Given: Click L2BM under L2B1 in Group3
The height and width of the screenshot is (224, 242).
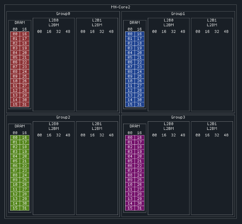Looking at the screenshot, I should [x=212, y=128].
